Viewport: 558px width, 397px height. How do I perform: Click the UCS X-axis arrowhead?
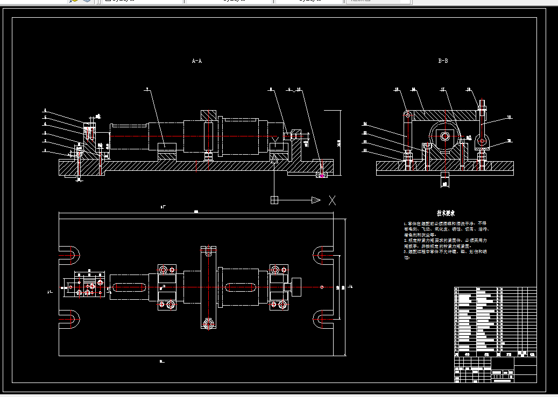(316, 200)
